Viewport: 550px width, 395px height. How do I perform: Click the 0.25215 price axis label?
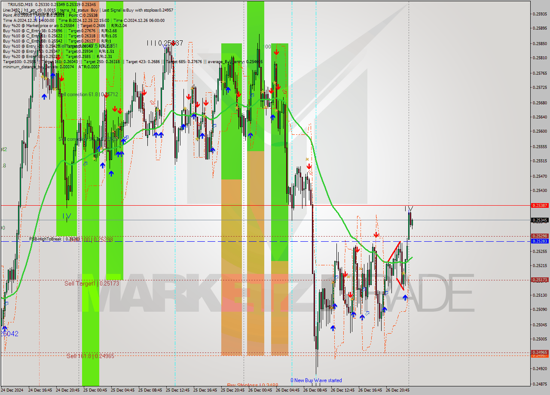(540, 265)
